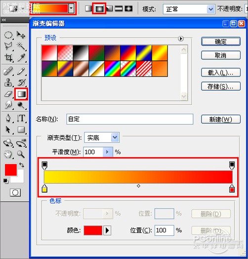Screen dimensions: 248x259
Task: Toggle Quick Mask mode icon
Action: 15,192
